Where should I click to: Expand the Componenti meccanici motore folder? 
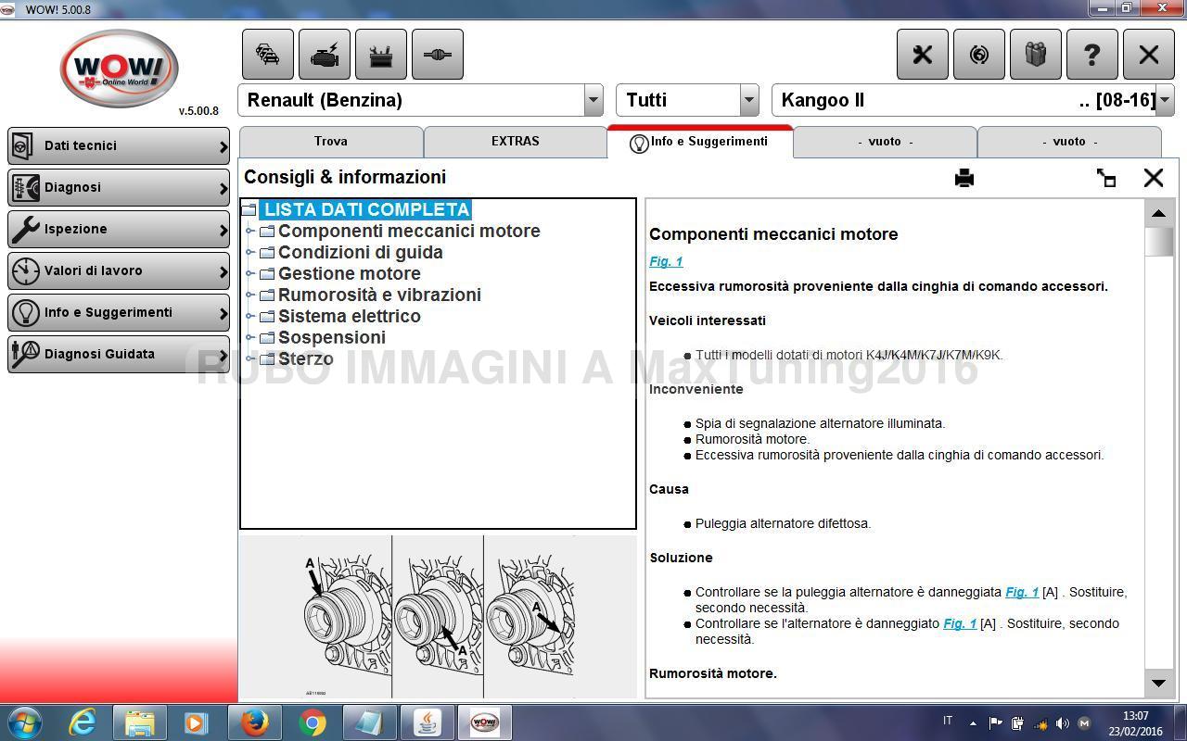point(249,232)
